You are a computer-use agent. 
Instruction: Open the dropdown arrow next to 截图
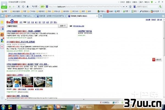(x=121, y=11)
